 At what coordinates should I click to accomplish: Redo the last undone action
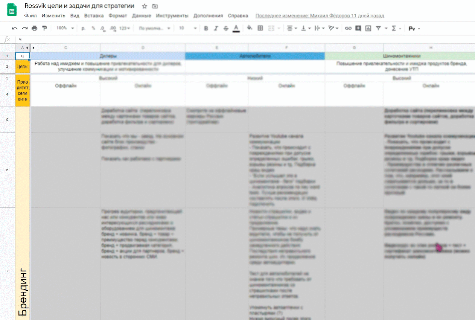25,28
